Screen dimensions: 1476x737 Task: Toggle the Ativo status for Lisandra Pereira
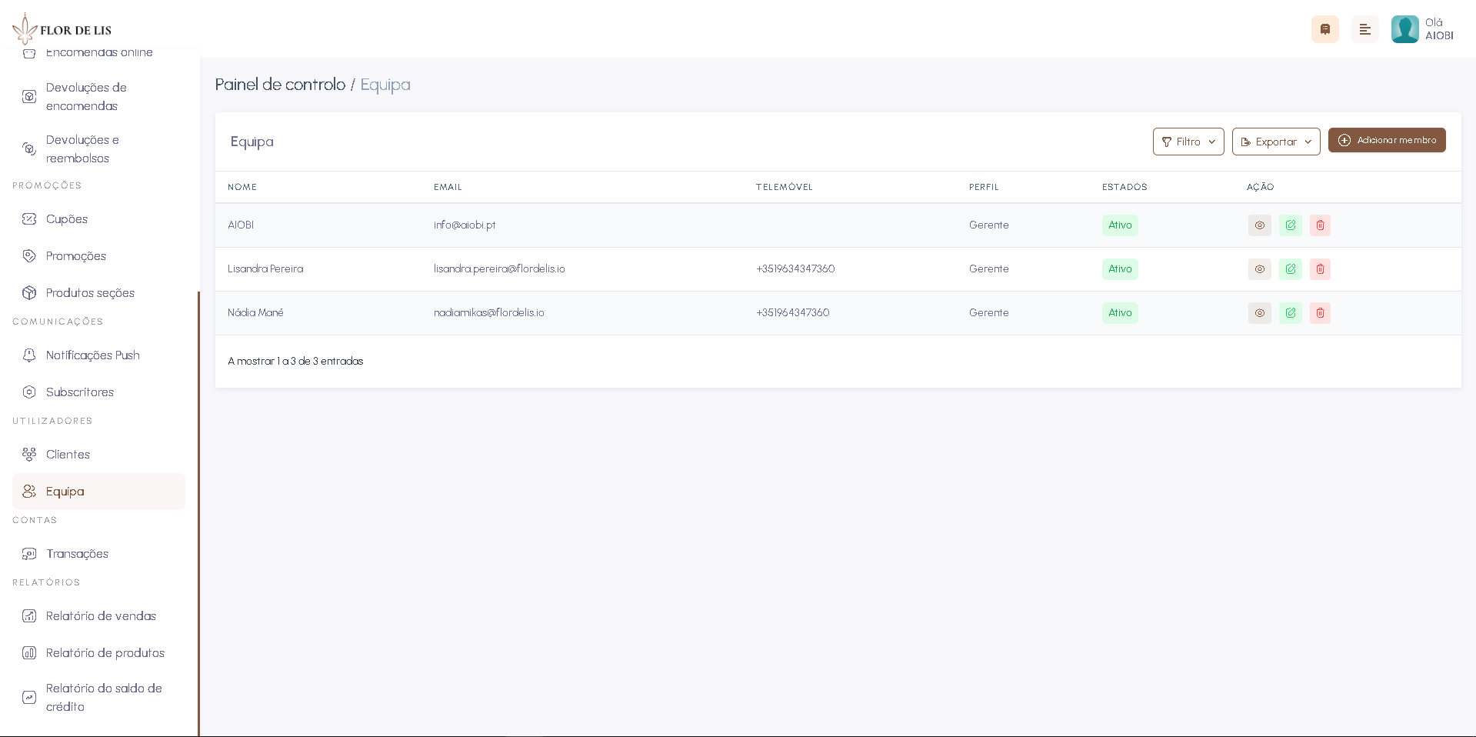(x=1120, y=268)
